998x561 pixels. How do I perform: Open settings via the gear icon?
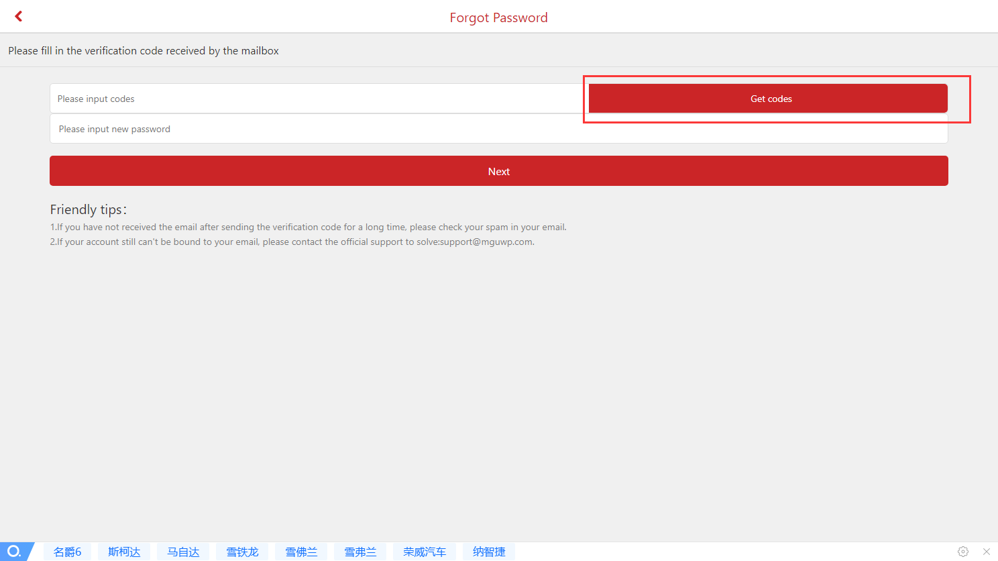pyautogui.click(x=963, y=552)
